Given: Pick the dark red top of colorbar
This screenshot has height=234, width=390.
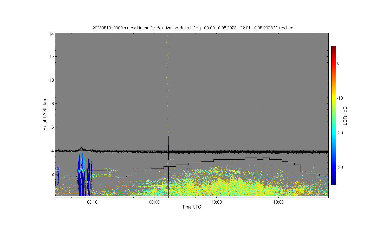Looking at the screenshot, I should pyautogui.click(x=334, y=48).
